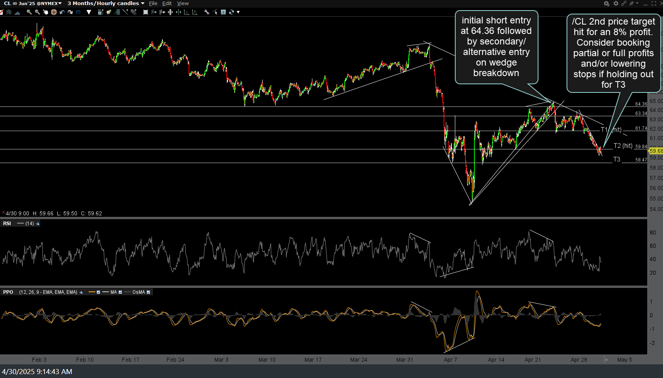The width and height of the screenshot is (663, 378).
Task: Click the undo arrow in toolbar
Action: 62,12
